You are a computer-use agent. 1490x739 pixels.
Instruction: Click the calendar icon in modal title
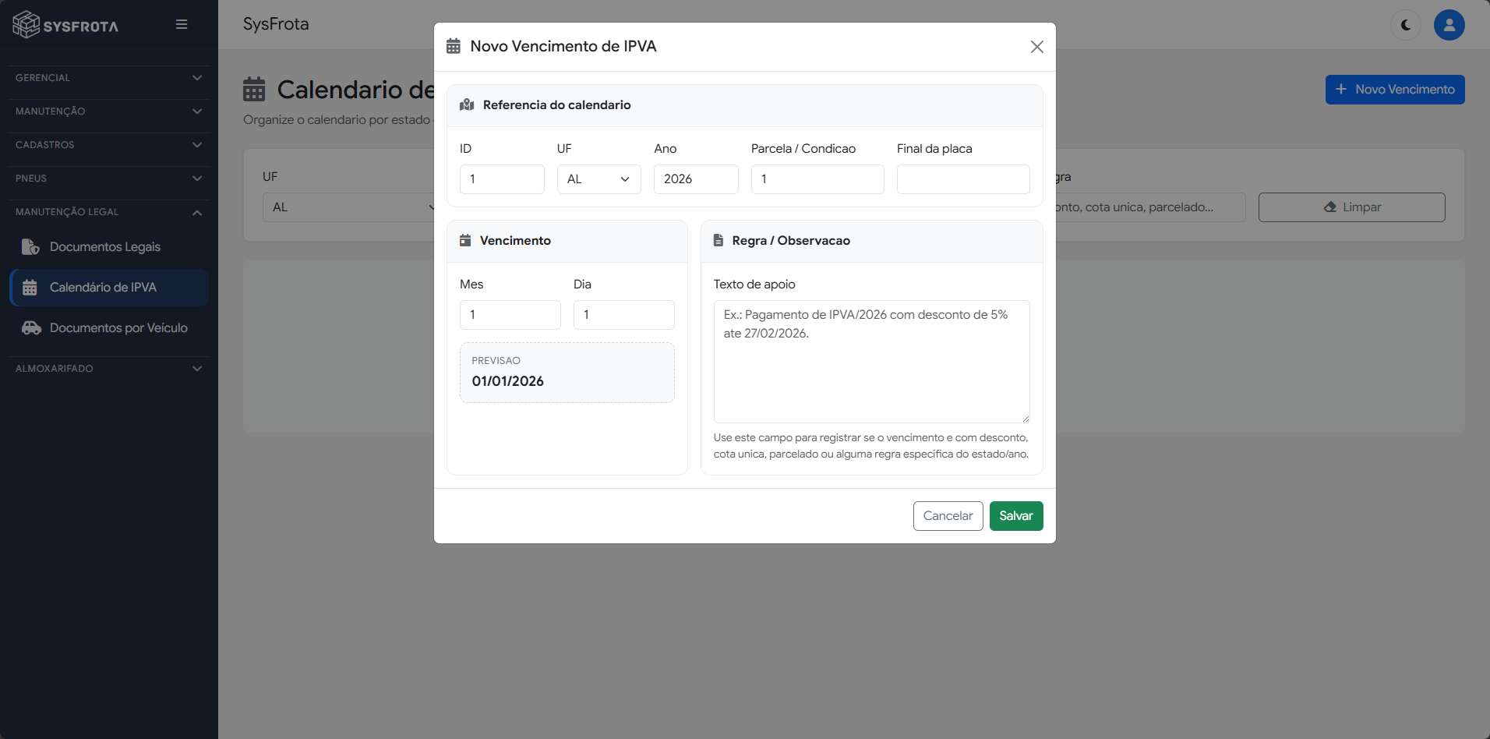pos(454,46)
